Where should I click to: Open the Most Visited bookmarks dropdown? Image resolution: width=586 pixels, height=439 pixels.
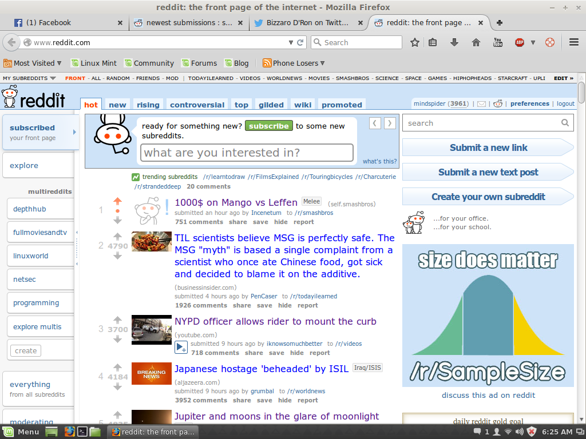[33, 63]
